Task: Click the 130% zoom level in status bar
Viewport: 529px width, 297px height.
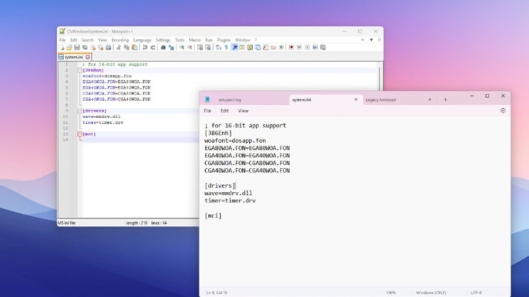Action: 391,293
